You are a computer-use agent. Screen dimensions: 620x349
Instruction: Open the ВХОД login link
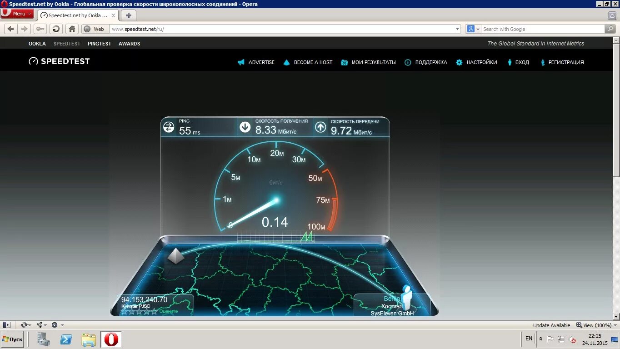tap(522, 62)
